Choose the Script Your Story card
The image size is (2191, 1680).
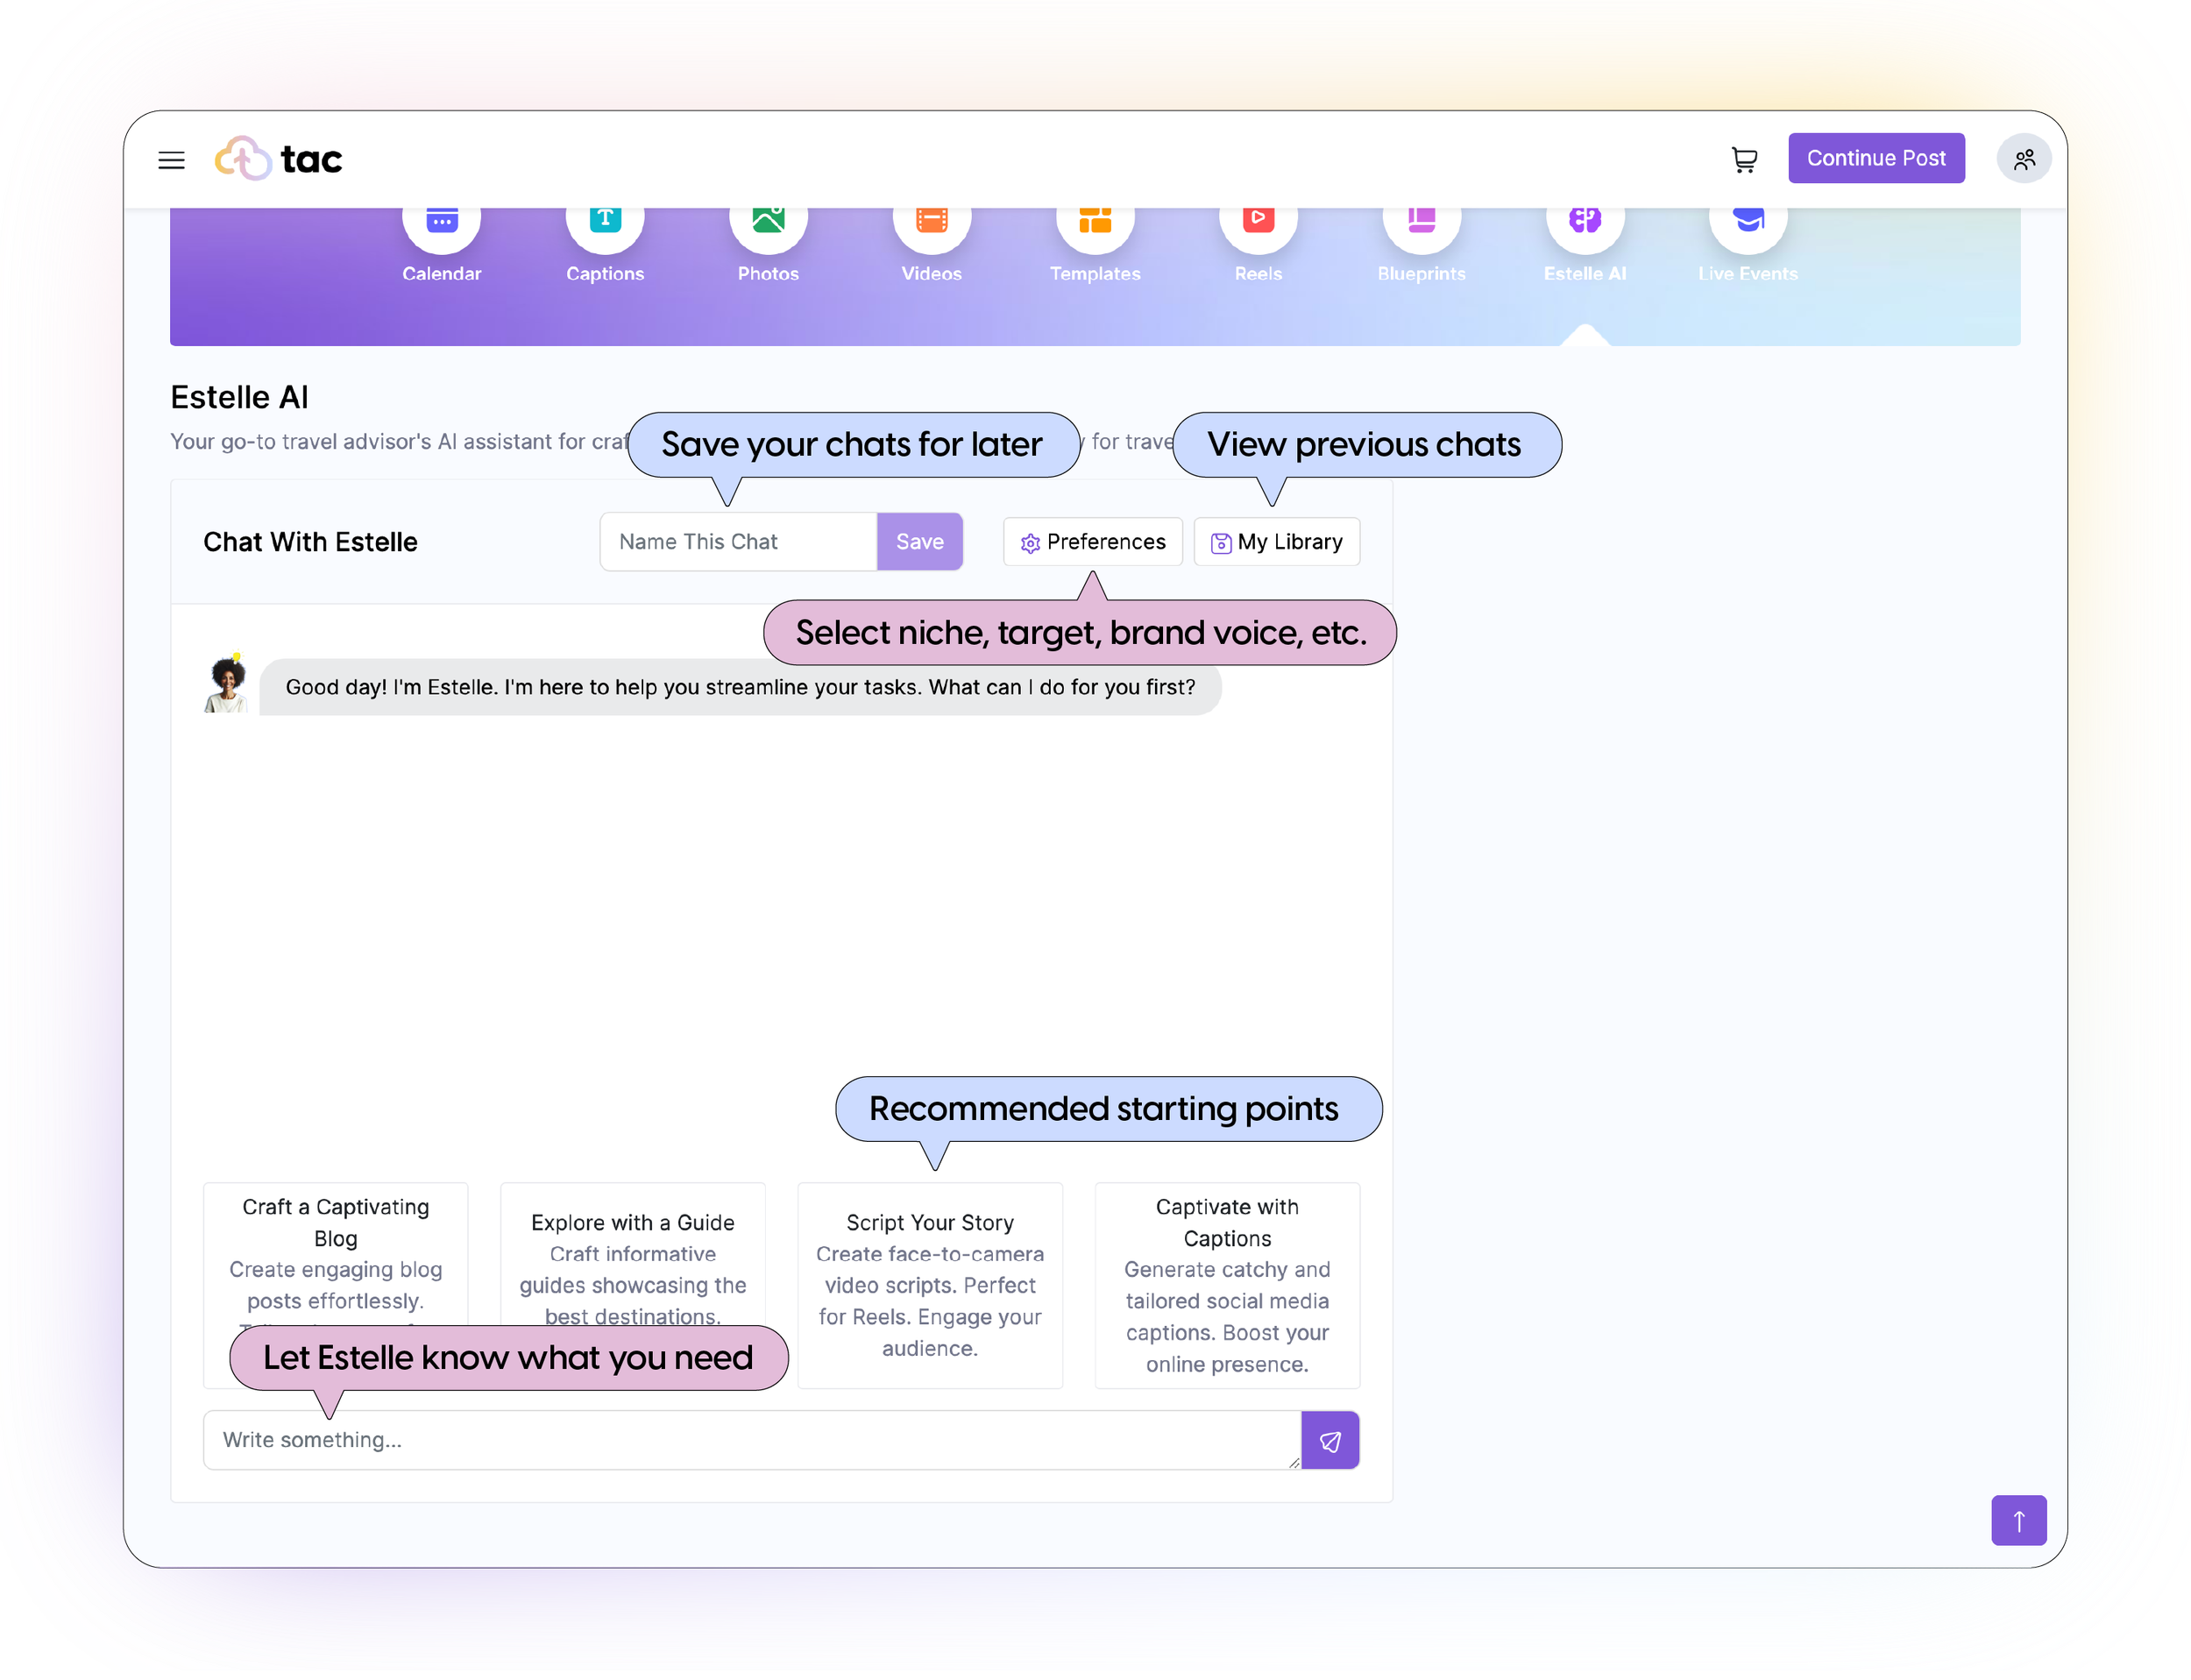click(x=929, y=1285)
